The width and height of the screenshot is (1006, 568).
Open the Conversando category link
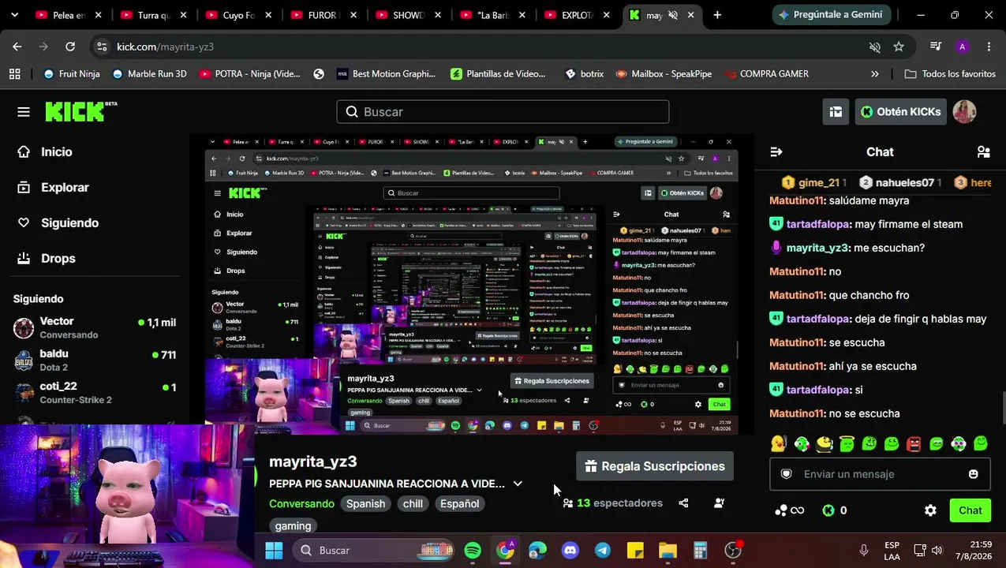[x=301, y=503]
